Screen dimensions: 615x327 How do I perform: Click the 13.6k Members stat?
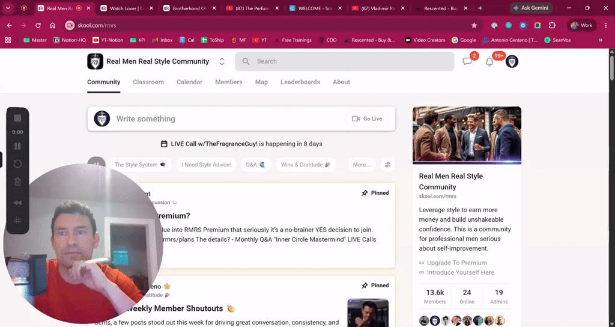(435, 296)
